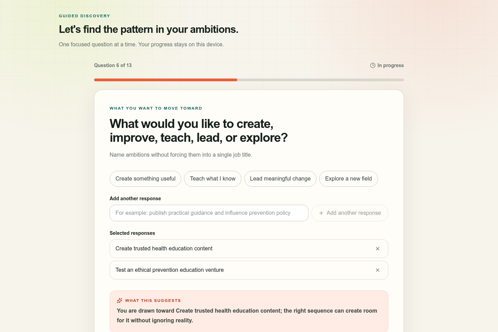Select the 'Explore a new field' chip
This screenshot has width=498, height=332.
pyautogui.click(x=349, y=179)
